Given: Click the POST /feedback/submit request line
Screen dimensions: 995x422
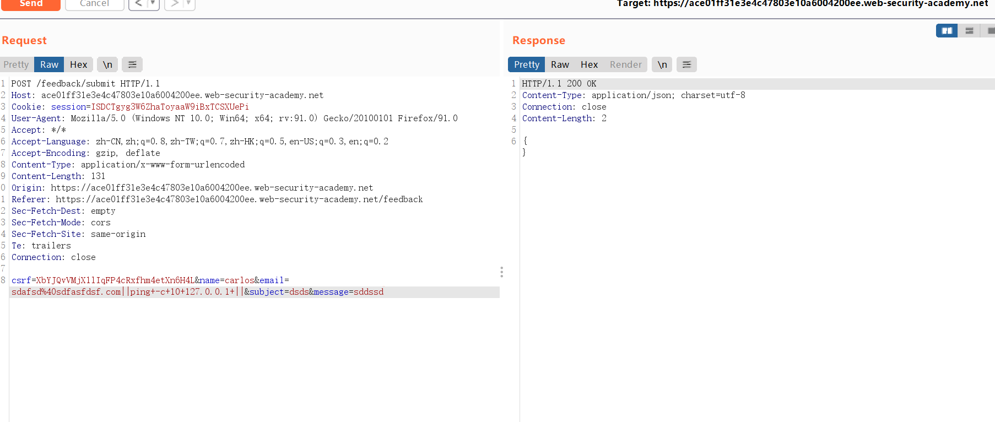Looking at the screenshot, I should click(85, 84).
